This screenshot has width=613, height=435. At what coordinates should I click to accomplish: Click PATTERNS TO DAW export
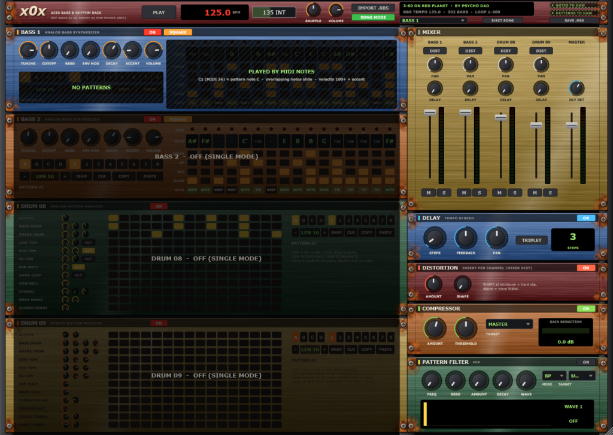pyautogui.click(x=573, y=13)
